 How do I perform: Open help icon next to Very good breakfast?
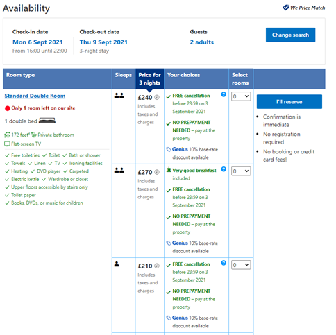224,169
